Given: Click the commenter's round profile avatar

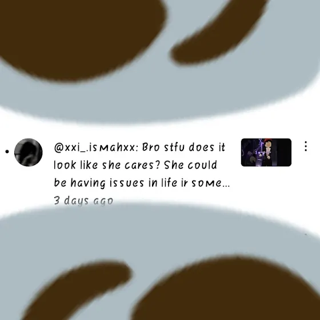Looking at the screenshot, I should click(x=29, y=152).
